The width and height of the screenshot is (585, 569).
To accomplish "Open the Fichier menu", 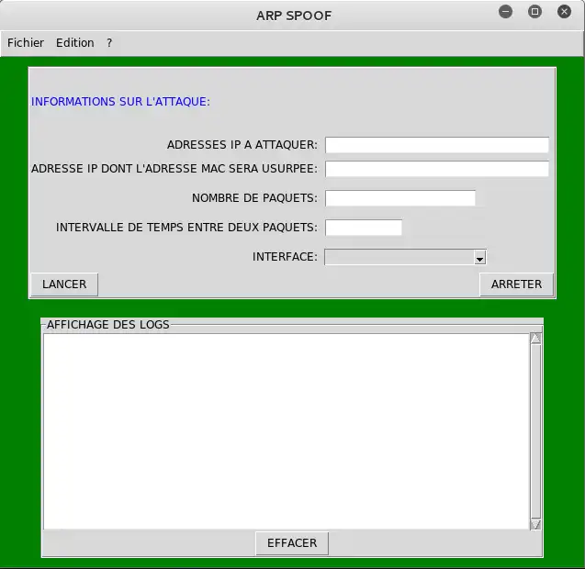I will (x=26, y=43).
